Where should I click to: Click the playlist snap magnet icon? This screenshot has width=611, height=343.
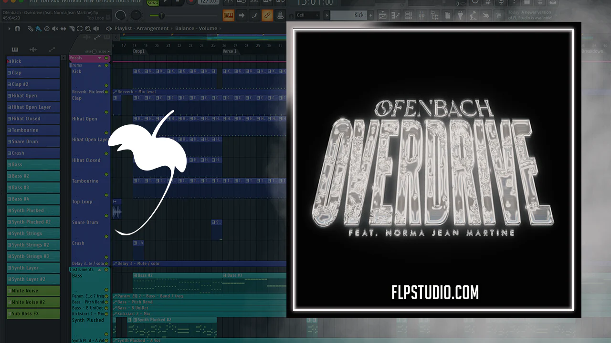click(18, 29)
